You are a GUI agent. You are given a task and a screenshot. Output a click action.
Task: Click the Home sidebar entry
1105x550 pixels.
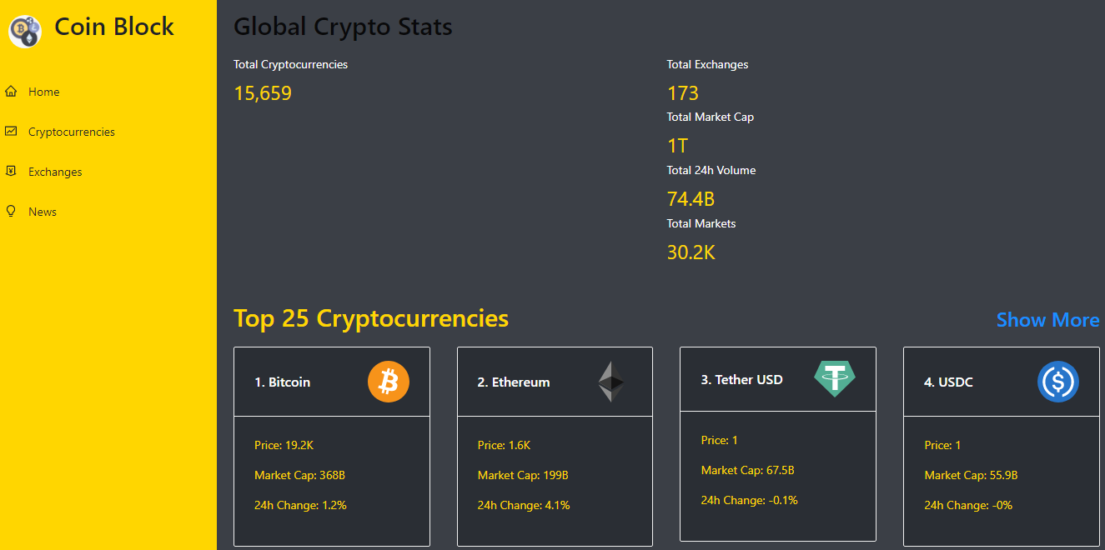tap(43, 91)
